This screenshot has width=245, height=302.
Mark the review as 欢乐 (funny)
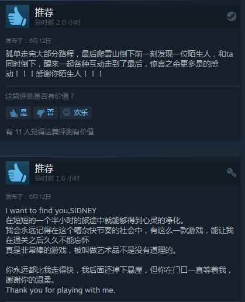coord(75,113)
